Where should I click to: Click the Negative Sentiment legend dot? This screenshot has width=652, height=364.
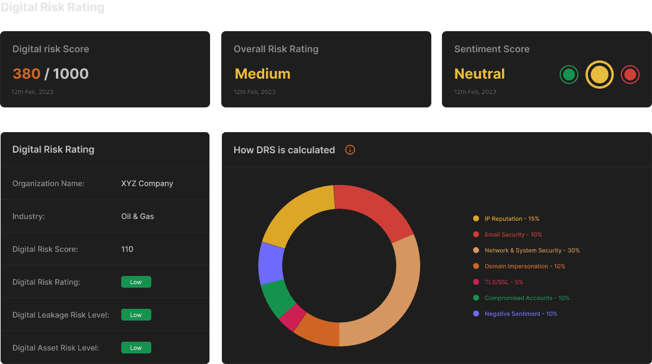pos(476,314)
